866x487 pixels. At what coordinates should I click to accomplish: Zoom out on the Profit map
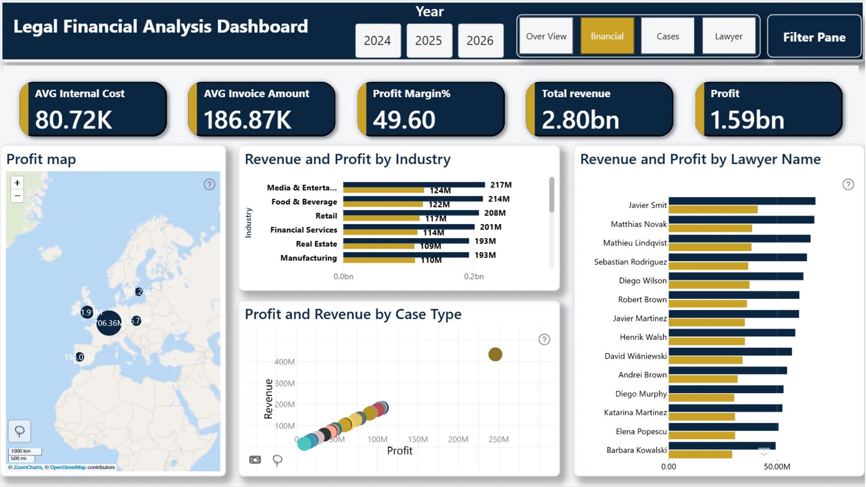point(17,196)
